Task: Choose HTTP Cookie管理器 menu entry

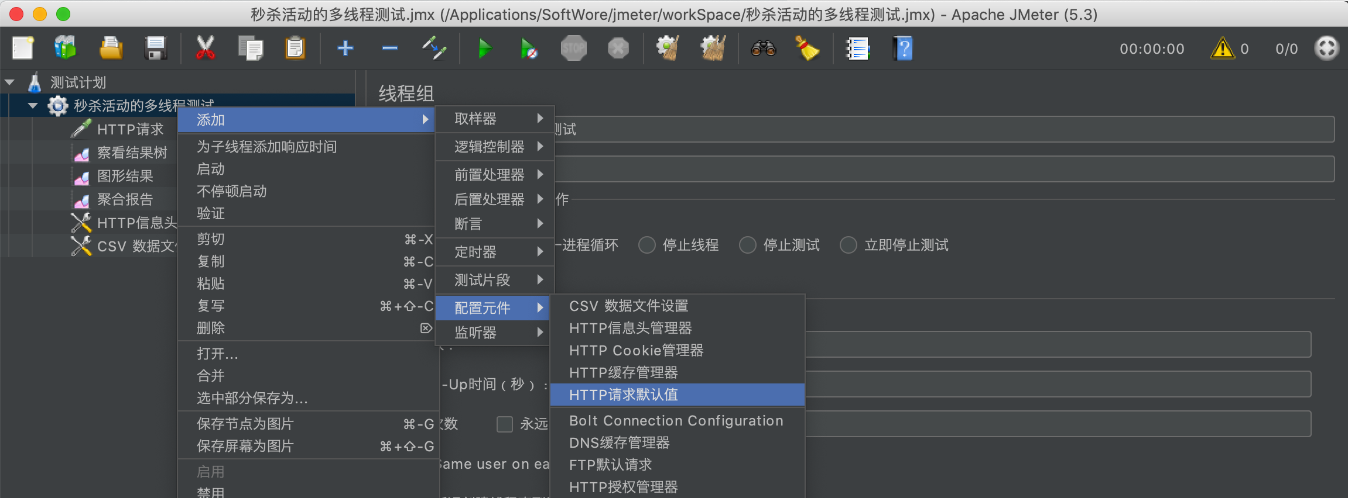Action: [x=678, y=350]
